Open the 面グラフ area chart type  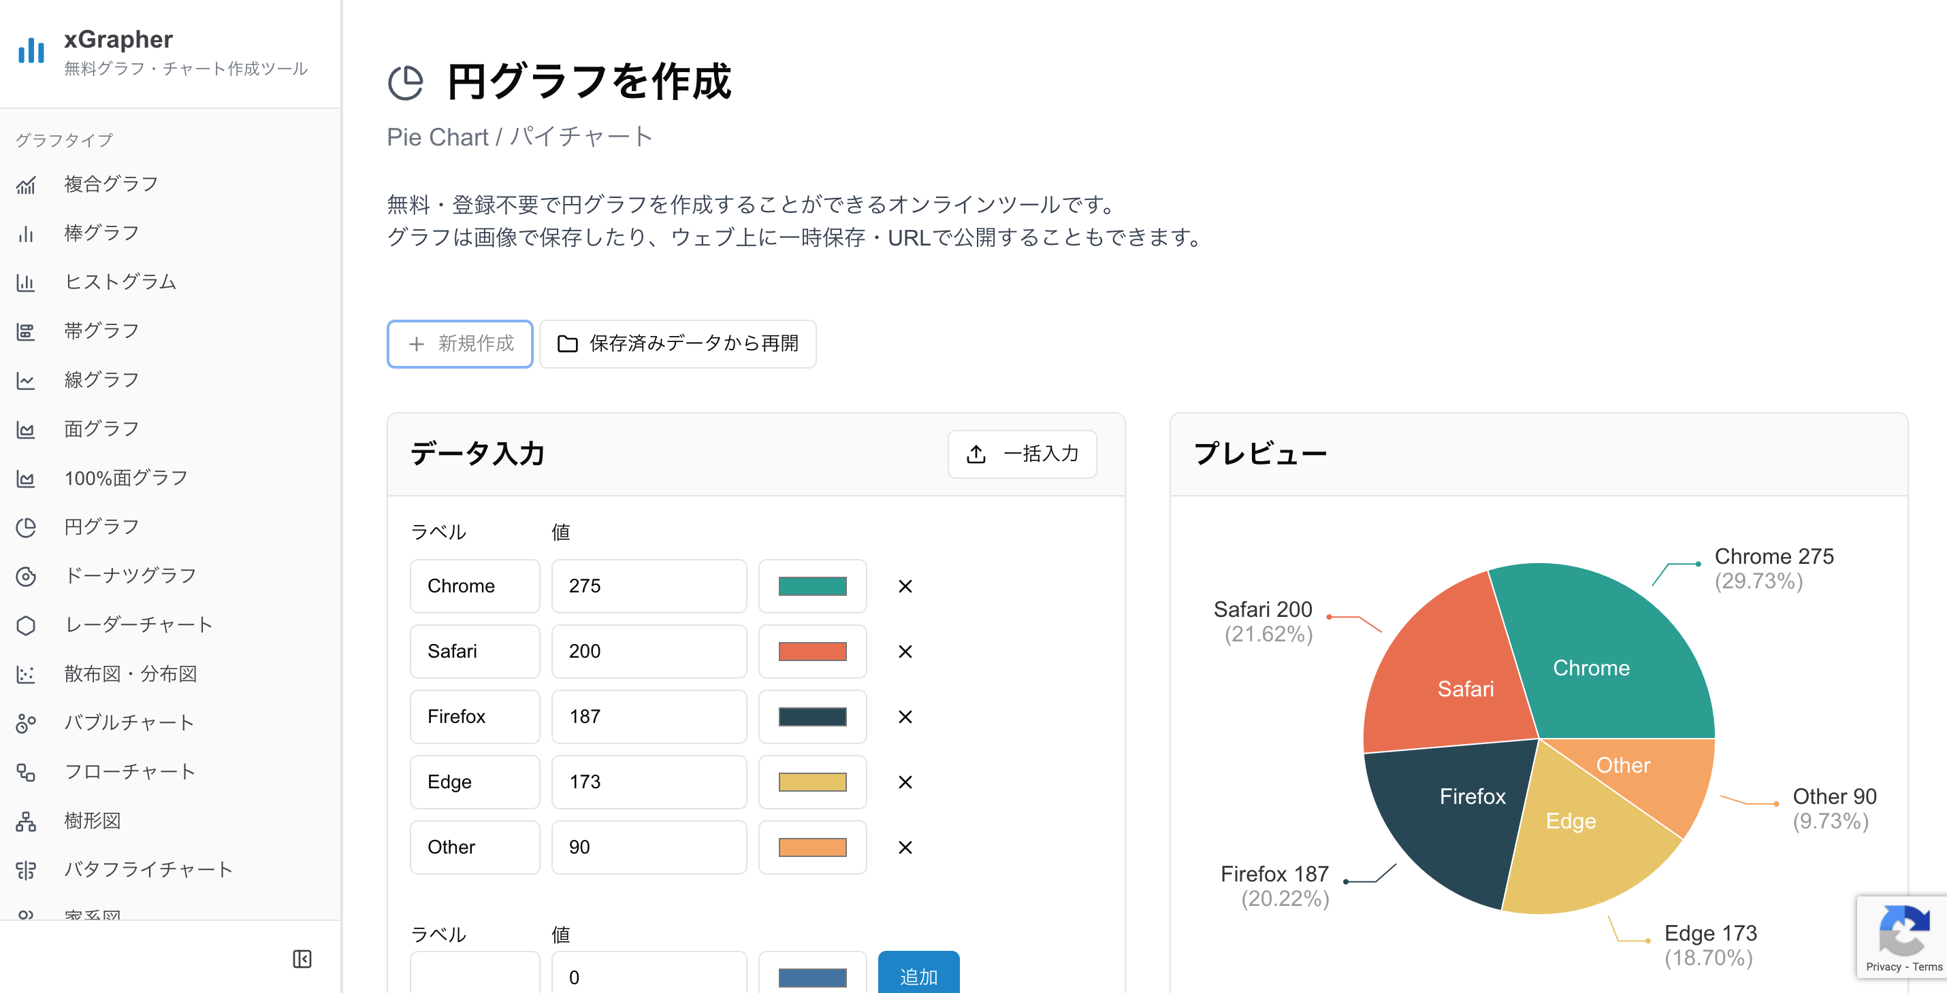[27, 428]
